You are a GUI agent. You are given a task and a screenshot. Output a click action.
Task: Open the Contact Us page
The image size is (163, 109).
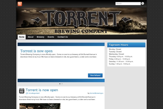tap(62, 37)
